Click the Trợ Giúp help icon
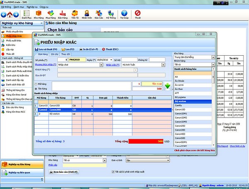The width and height of the screenshot is (249, 189). (124, 15)
